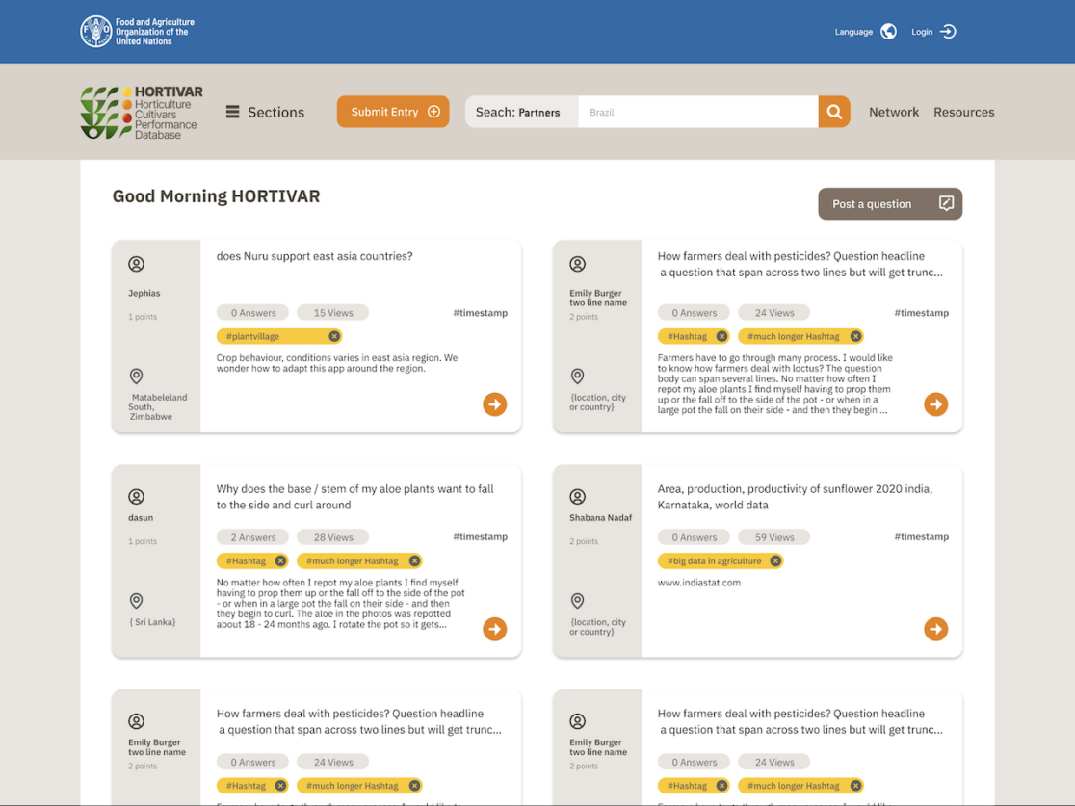
Task: Click dasun's user profile icon
Action: point(137,497)
